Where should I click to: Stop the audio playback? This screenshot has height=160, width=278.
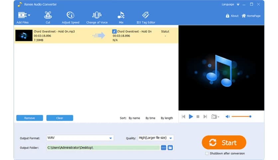[198, 116]
